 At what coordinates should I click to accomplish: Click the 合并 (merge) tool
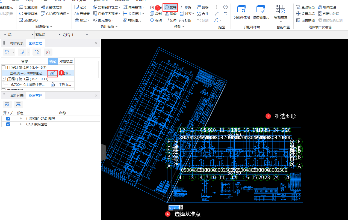(202, 14)
